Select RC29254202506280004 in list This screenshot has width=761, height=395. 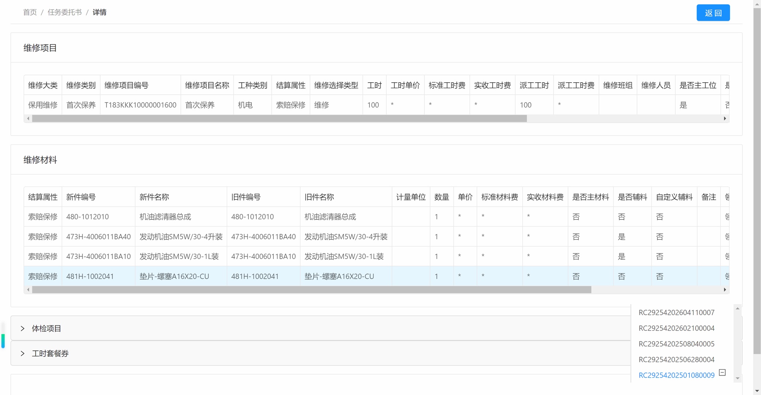(676, 360)
